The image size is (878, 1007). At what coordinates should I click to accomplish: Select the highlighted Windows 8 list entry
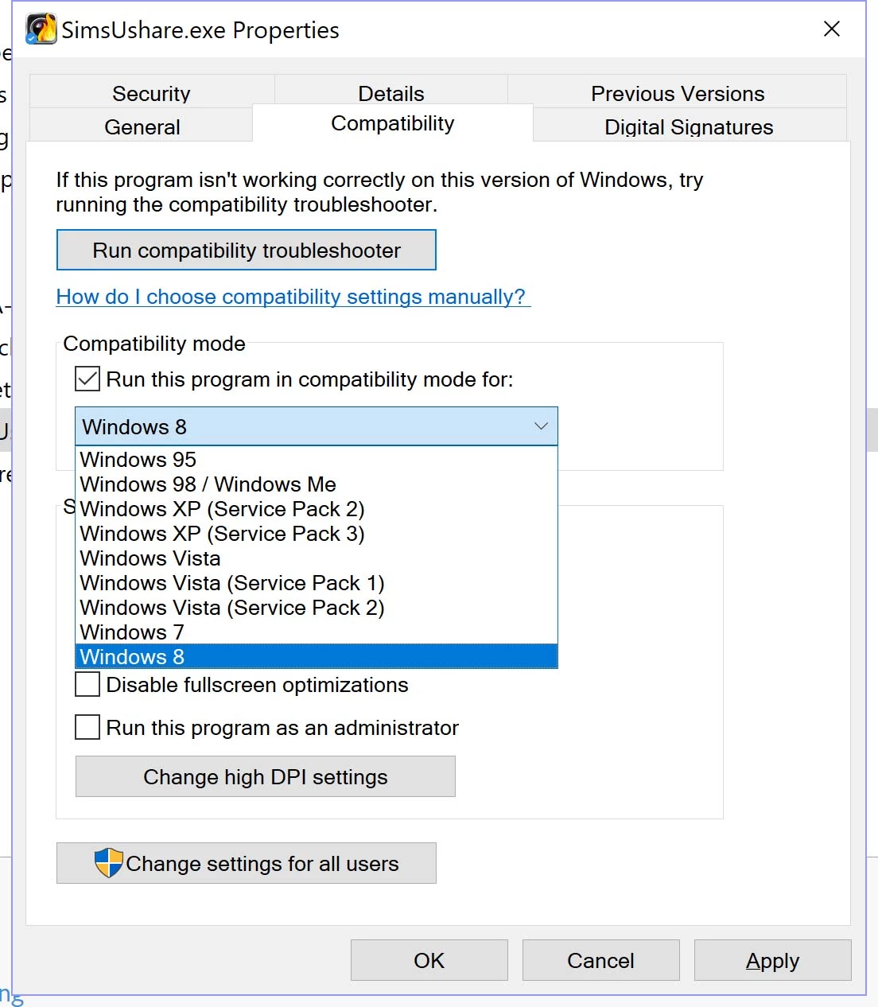[317, 656]
